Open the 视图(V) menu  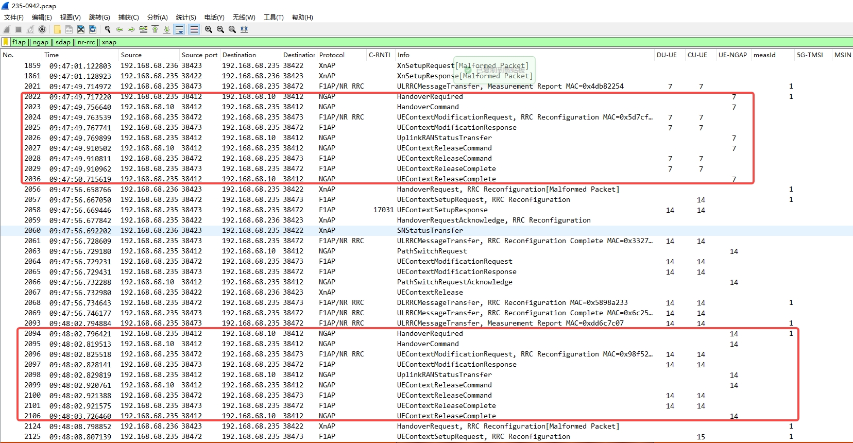[71, 18]
